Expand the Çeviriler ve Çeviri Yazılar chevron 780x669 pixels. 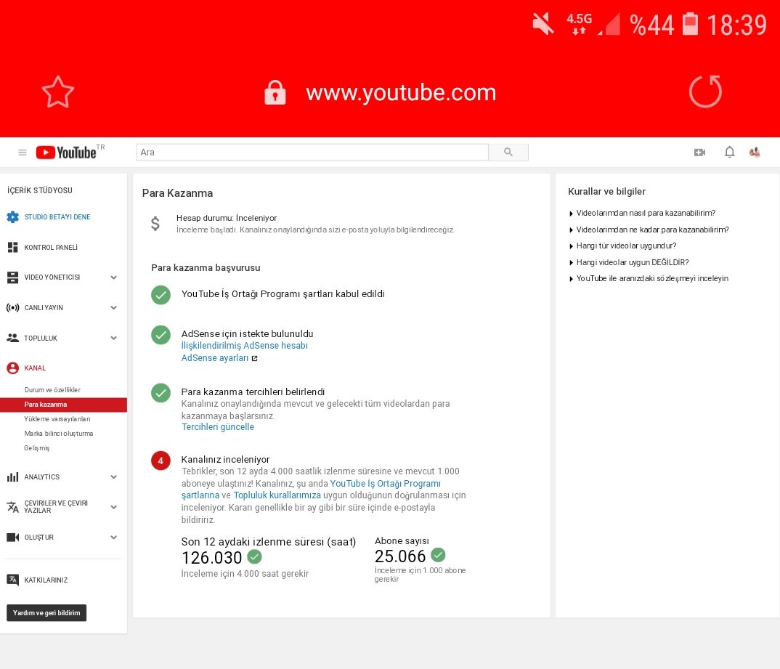pyautogui.click(x=113, y=507)
